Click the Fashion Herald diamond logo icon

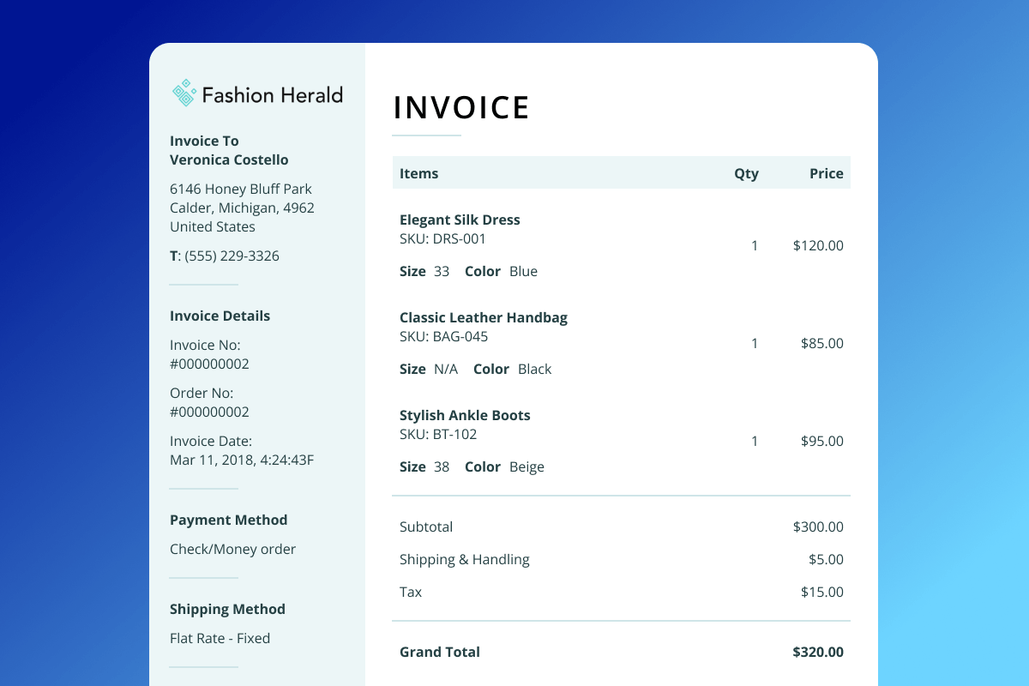[x=184, y=93]
